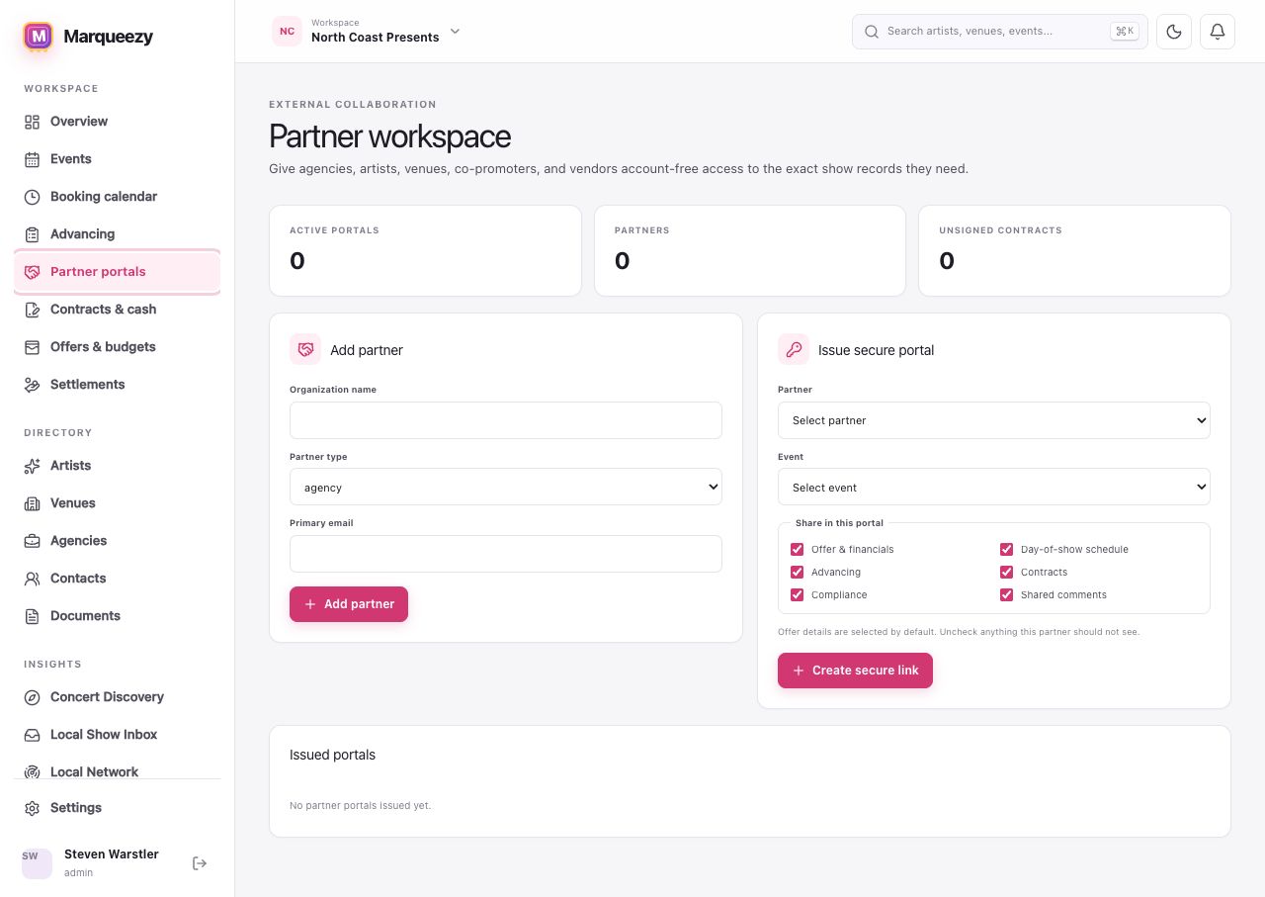Open notifications bell

point(1218,32)
